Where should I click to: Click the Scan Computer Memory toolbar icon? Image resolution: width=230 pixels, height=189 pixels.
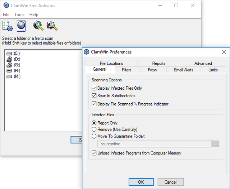pyautogui.click(x=38, y=26)
